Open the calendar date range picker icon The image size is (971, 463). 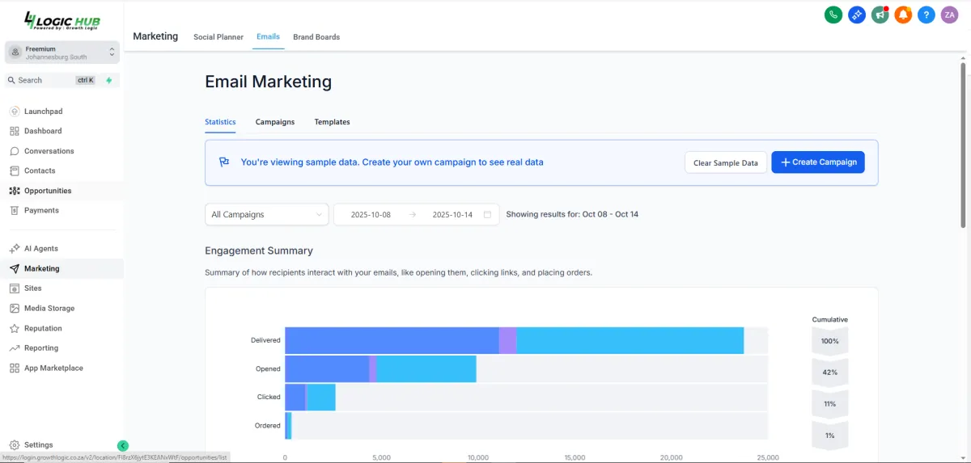[x=487, y=214]
